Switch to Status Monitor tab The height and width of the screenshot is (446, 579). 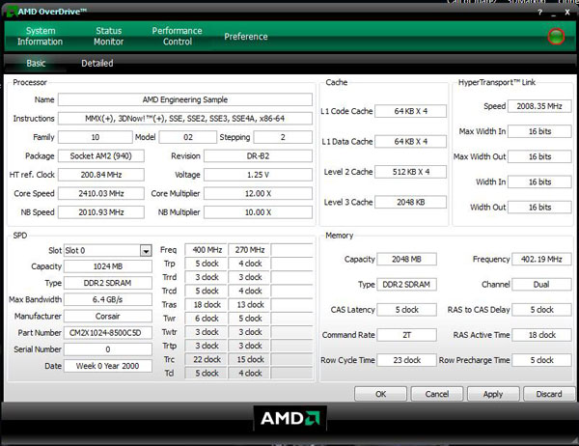(108, 37)
